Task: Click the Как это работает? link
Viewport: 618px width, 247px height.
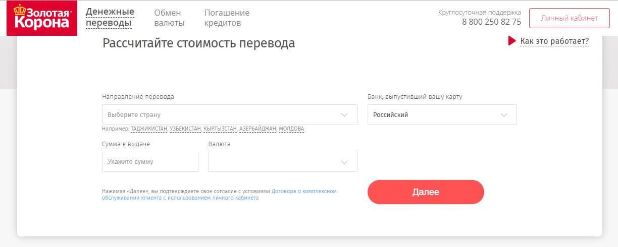Action: click(x=554, y=41)
